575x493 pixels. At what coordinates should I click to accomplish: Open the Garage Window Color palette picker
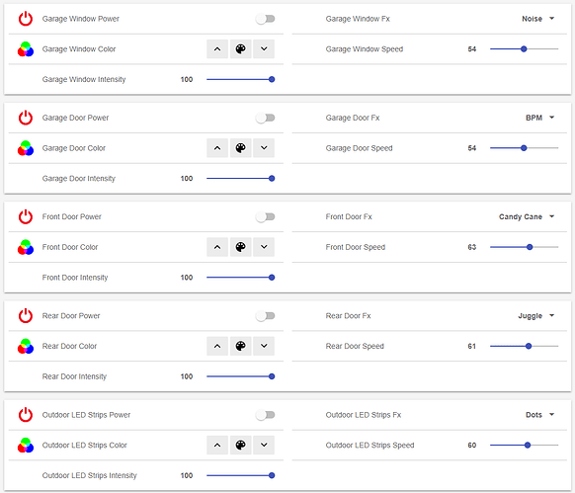[240, 48]
